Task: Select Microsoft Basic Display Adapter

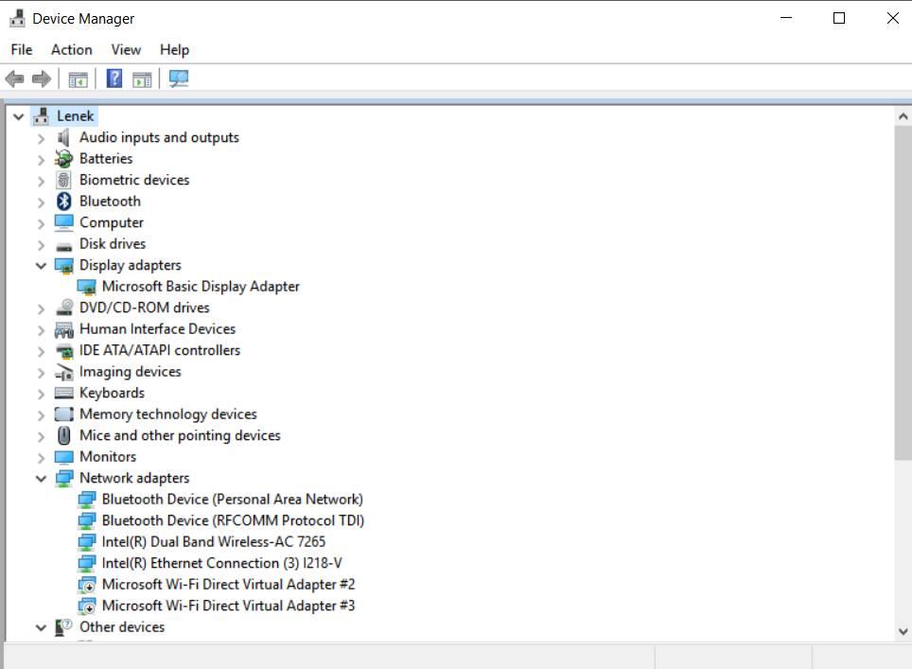Action: point(201,286)
